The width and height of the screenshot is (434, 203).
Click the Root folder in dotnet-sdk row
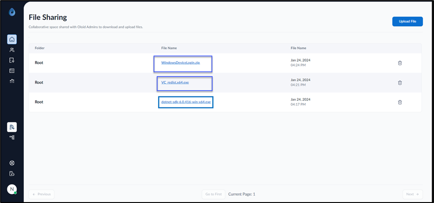(x=39, y=102)
